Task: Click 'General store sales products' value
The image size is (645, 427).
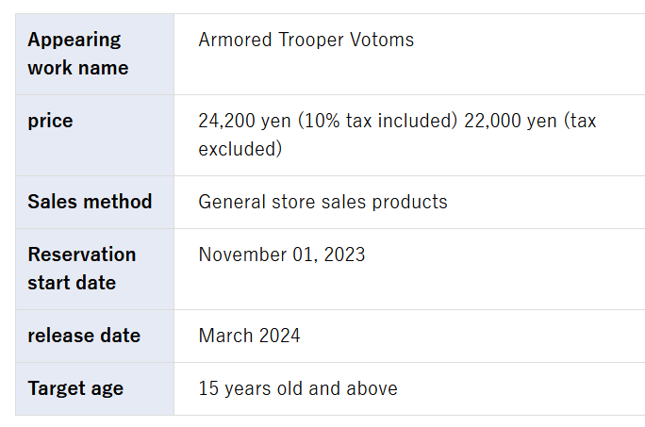Action: tap(322, 202)
